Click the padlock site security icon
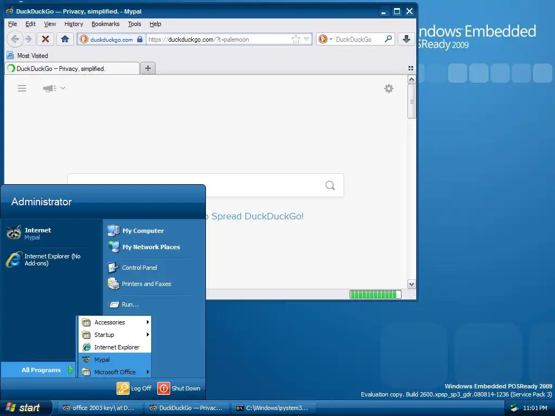 pos(140,39)
